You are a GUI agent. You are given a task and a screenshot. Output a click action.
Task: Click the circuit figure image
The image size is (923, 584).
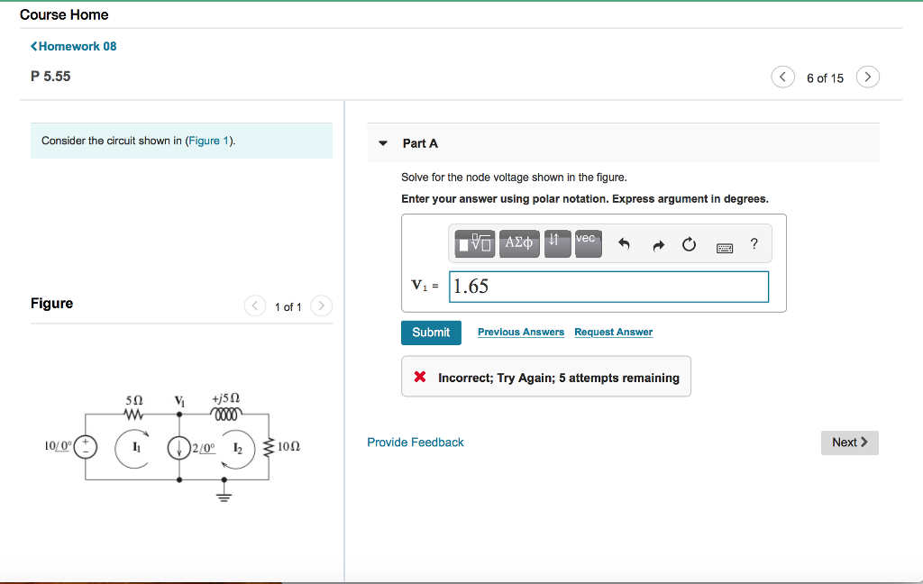click(x=172, y=447)
